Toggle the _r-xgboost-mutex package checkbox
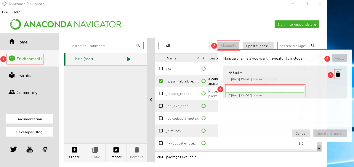354x167 pixels. 161,143
